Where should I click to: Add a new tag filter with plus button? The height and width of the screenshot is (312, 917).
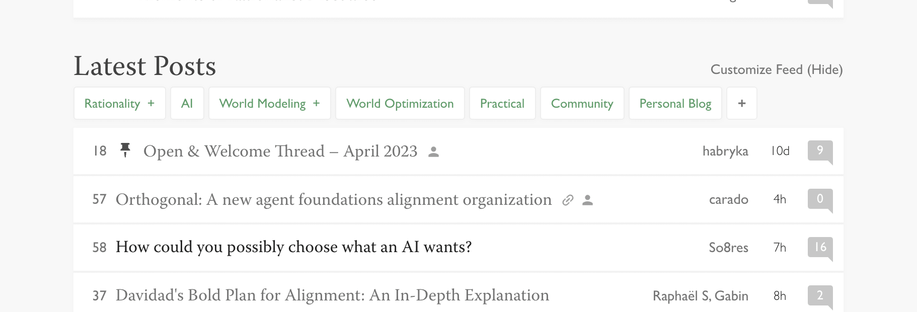pos(741,103)
